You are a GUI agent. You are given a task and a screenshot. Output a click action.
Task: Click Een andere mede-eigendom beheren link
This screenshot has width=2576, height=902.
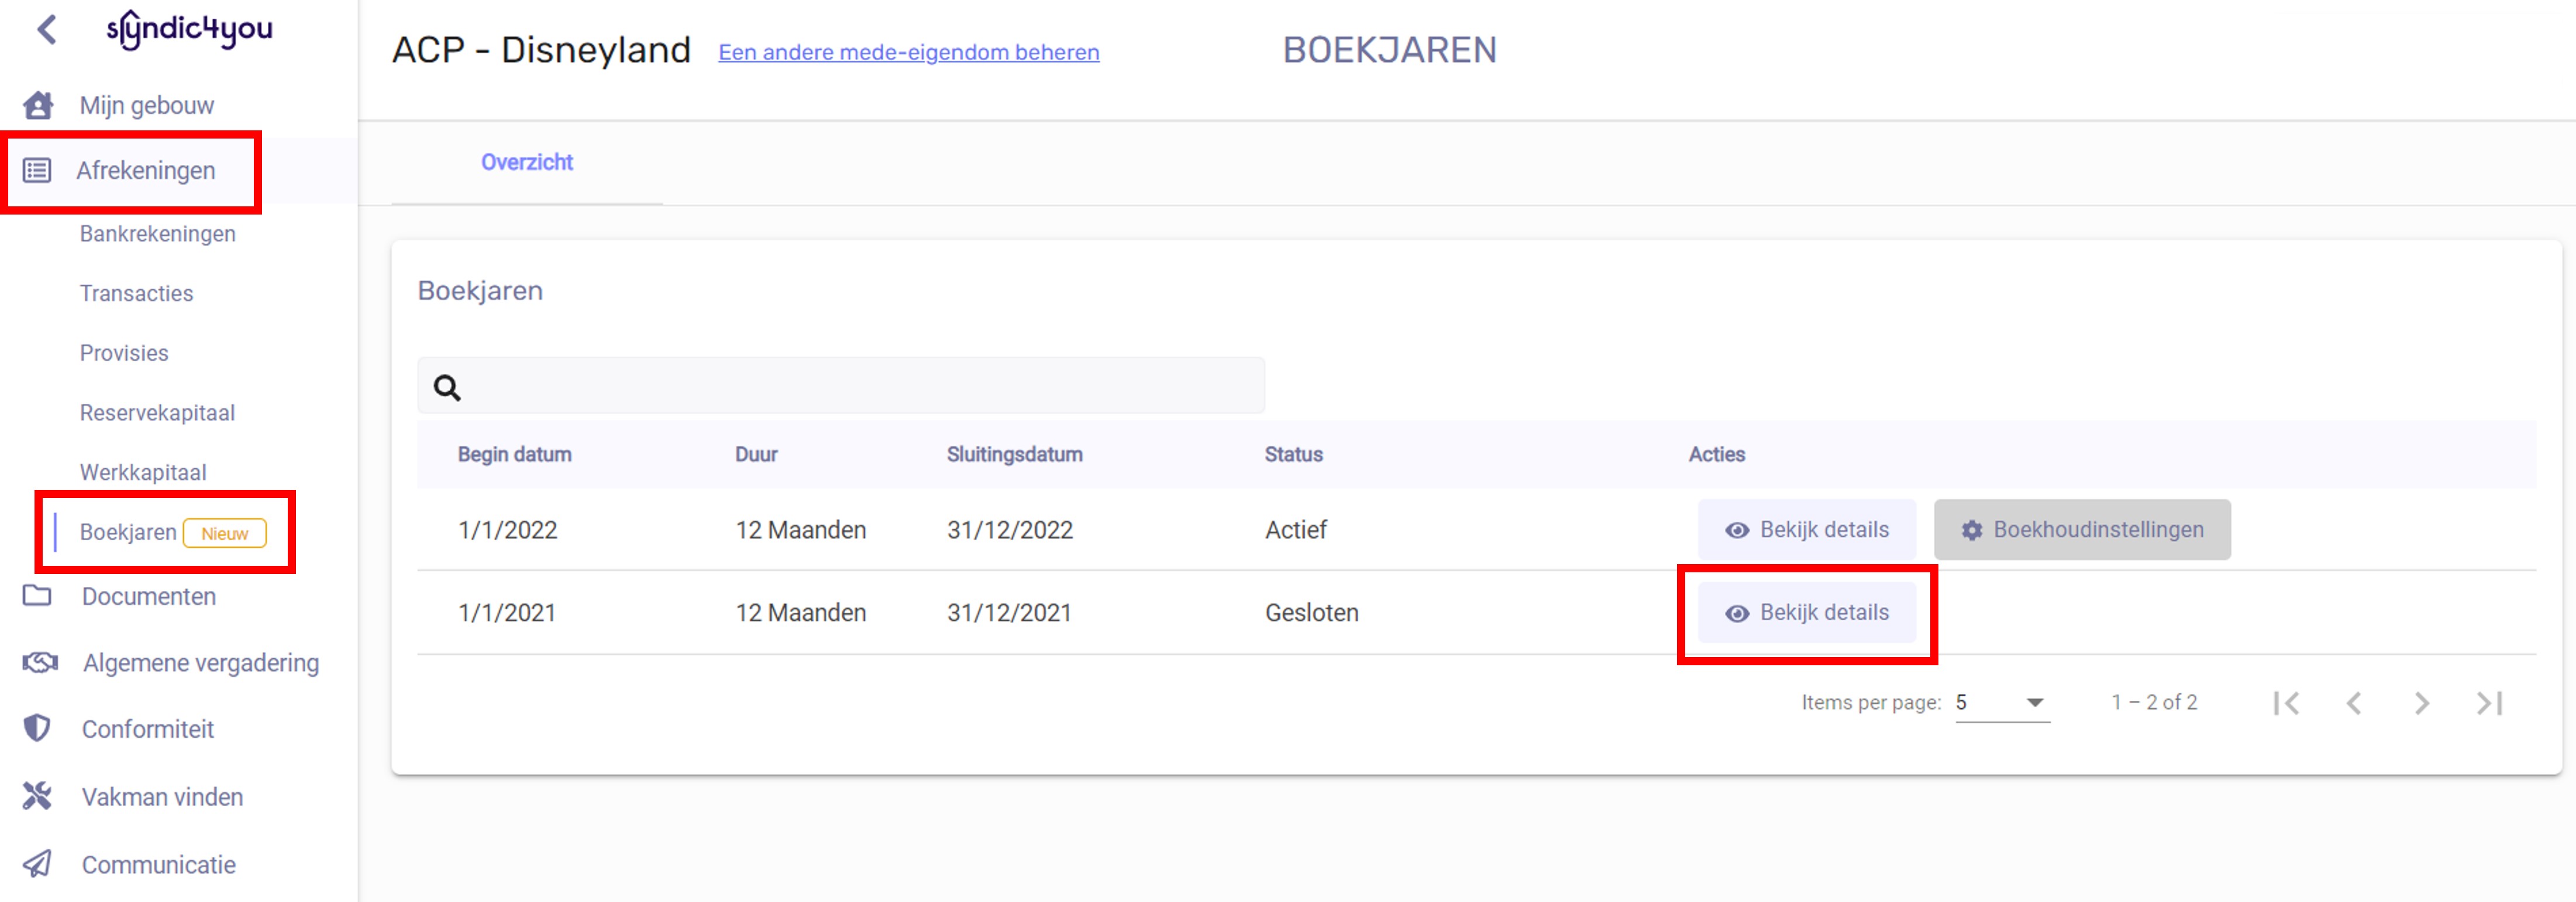pyautogui.click(x=909, y=52)
